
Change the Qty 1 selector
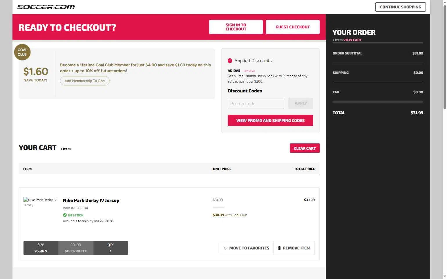click(x=111, y=248)
